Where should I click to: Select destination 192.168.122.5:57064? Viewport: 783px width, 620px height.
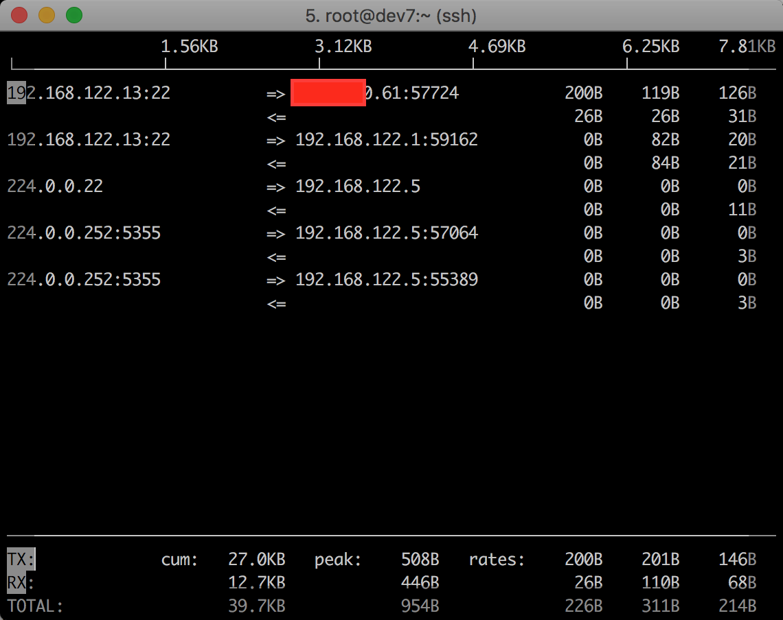[387, 233]
